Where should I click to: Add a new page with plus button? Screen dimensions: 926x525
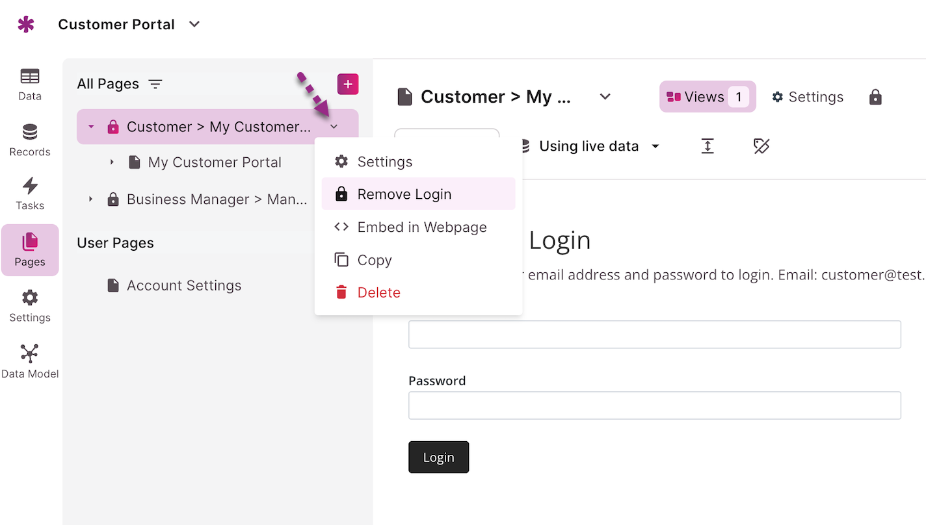coord(348,84)
